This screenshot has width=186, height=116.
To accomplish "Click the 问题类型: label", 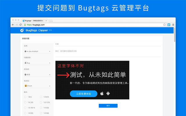I will [28, 57].
